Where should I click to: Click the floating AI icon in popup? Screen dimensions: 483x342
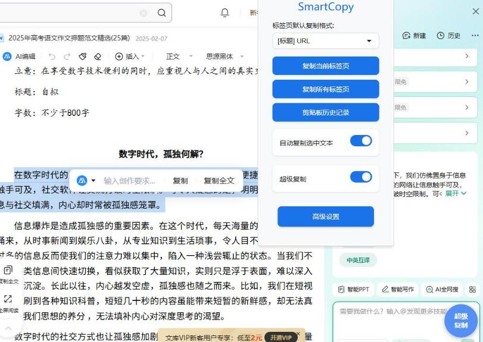pyautogui.click(x=82, y=181)
